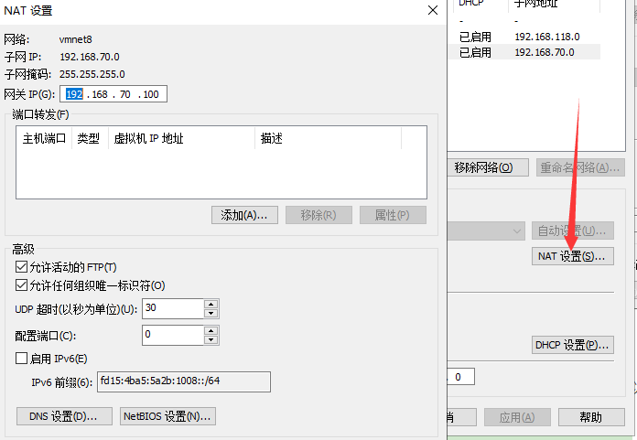Viewport: 637px width, 440px height.
Task: Click the third octet 70 of gateway IP
Action: pos(125,94)
